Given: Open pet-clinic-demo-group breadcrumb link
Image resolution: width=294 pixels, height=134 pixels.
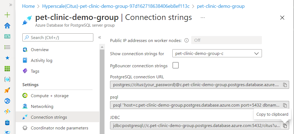Looking at the screenshot, I should coord(221,6).
